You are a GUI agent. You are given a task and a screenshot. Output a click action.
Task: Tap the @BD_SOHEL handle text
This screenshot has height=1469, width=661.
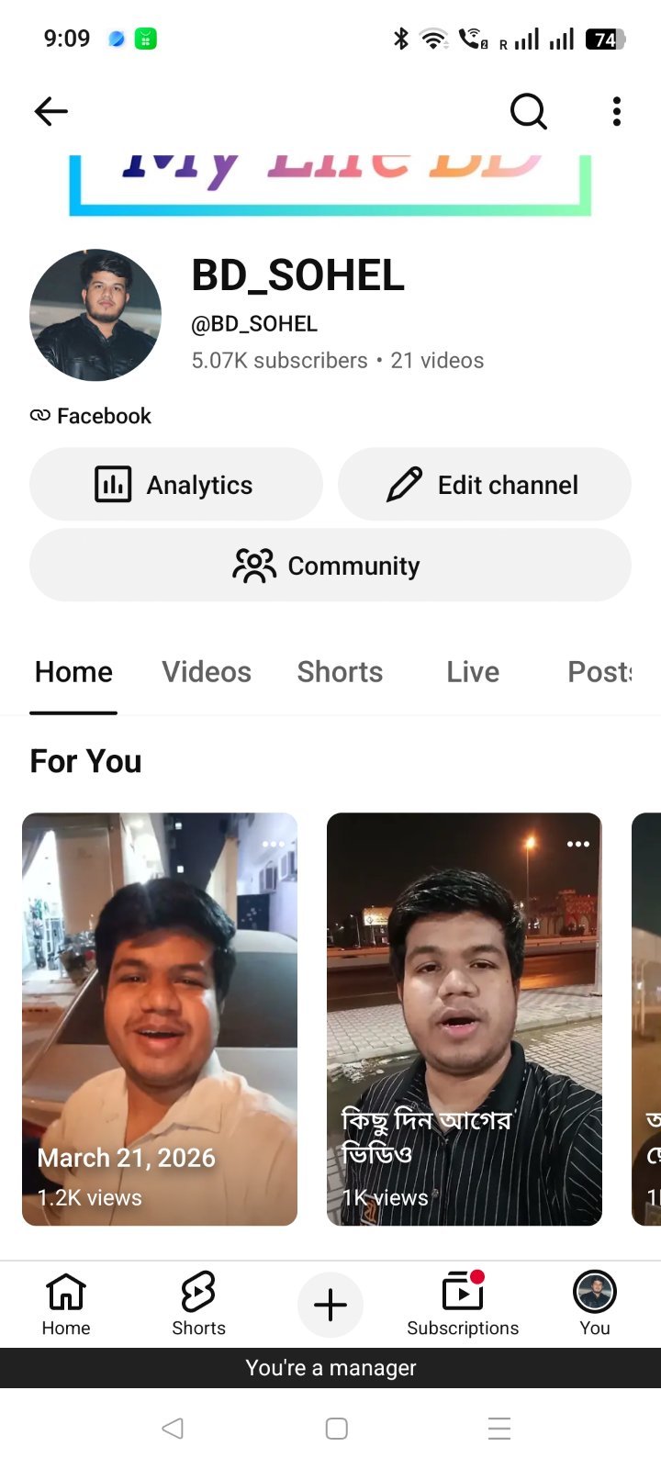(254, 324)
